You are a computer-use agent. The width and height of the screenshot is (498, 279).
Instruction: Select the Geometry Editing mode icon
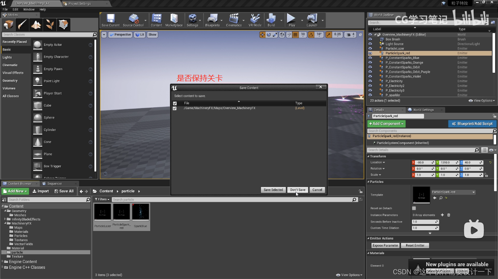click(63, 25)
